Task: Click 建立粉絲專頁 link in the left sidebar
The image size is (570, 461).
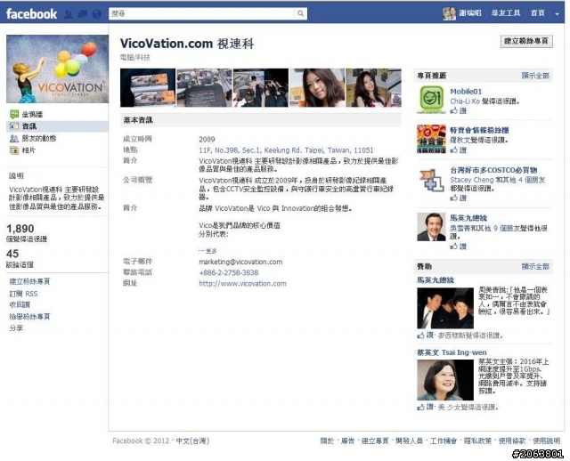Action: [29, 281]
